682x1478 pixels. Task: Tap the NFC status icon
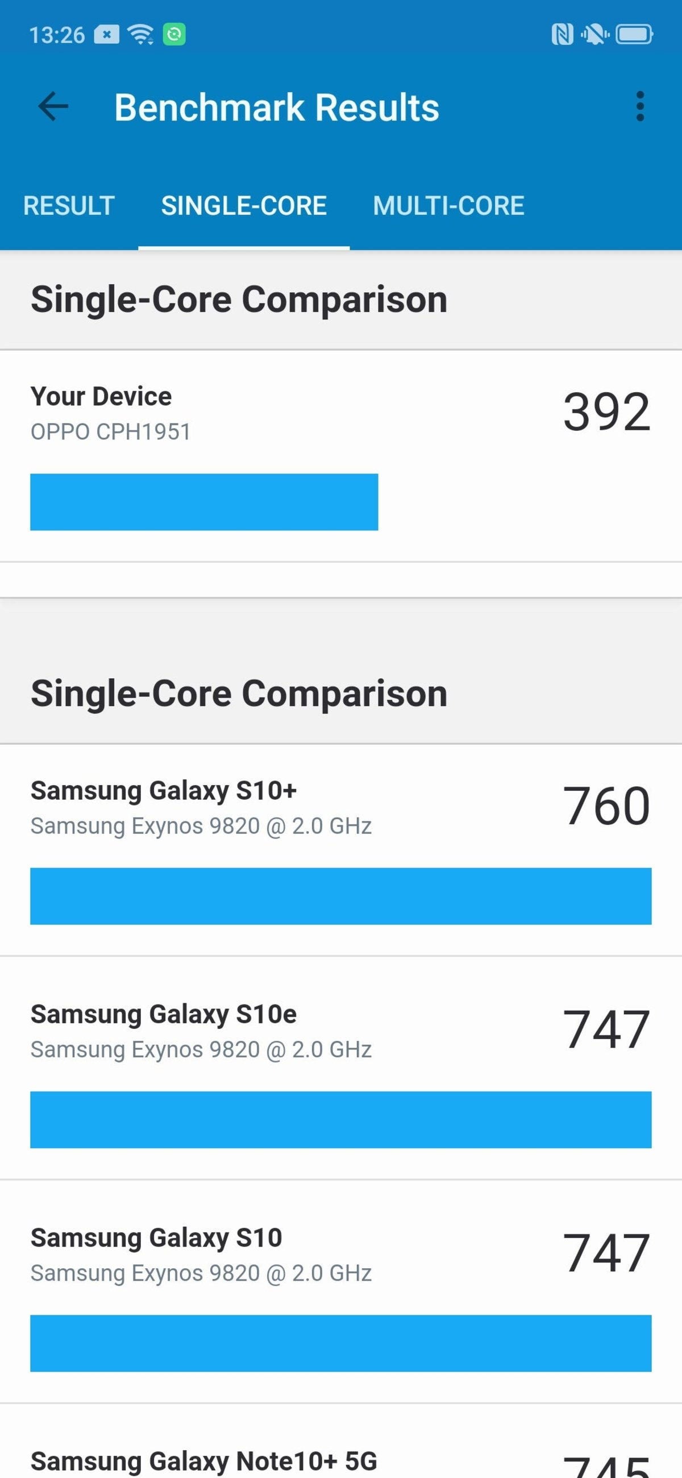(x=562, y=35)
